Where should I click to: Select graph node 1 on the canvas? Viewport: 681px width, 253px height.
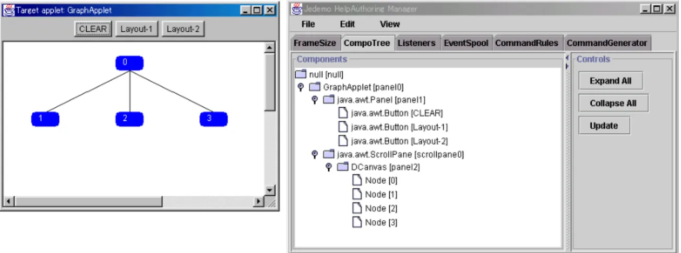[x=45, y=119]
